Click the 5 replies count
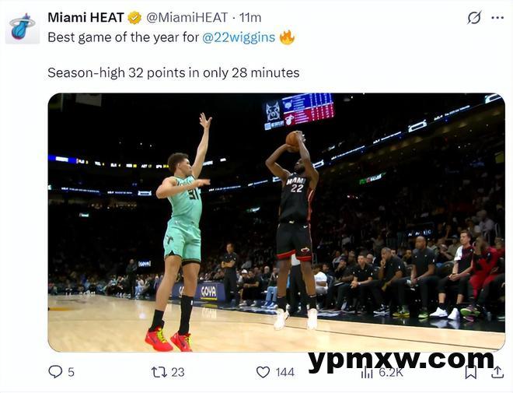 [71, 372]
